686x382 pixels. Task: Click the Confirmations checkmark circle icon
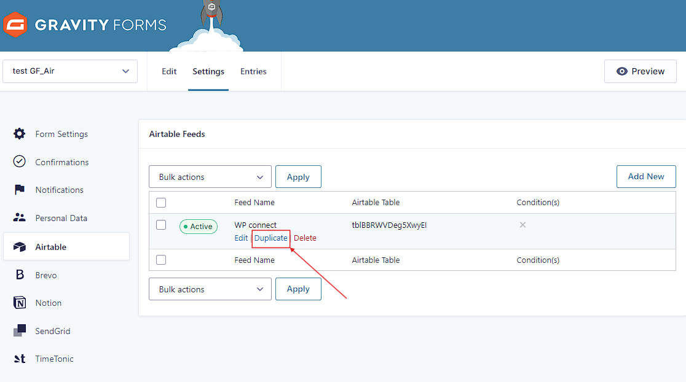[x=19, y=162]
